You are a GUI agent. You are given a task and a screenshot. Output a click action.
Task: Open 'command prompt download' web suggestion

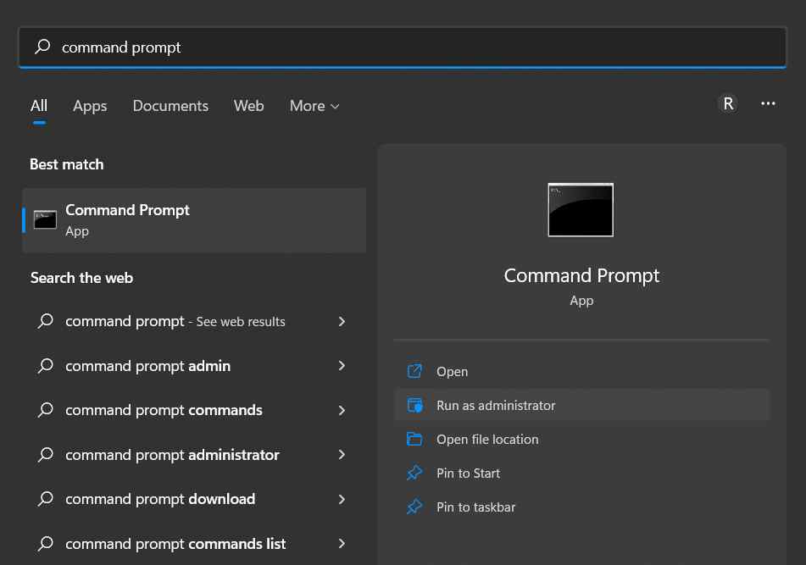click(x=194, y=499)
